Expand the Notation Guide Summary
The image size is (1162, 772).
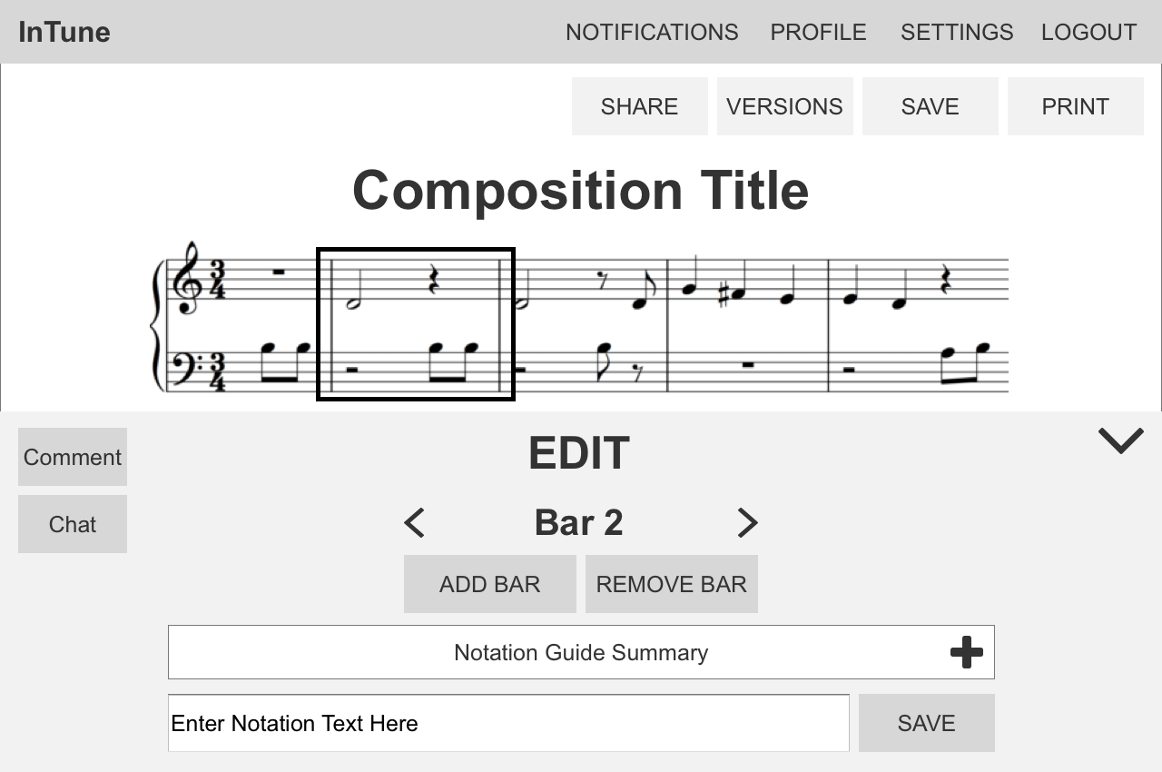pyautogui.click(x=580, y=652)
